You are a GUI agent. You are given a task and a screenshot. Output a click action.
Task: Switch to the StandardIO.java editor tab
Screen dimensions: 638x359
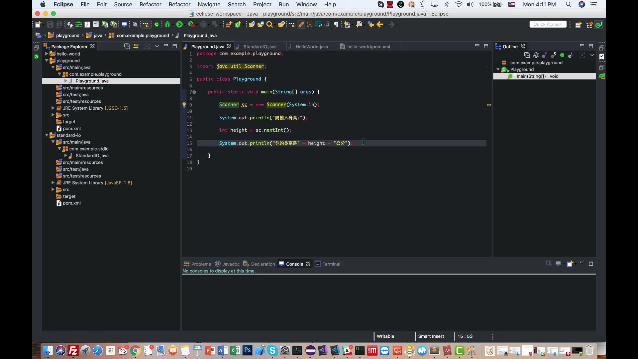click(x=260, y=47)
